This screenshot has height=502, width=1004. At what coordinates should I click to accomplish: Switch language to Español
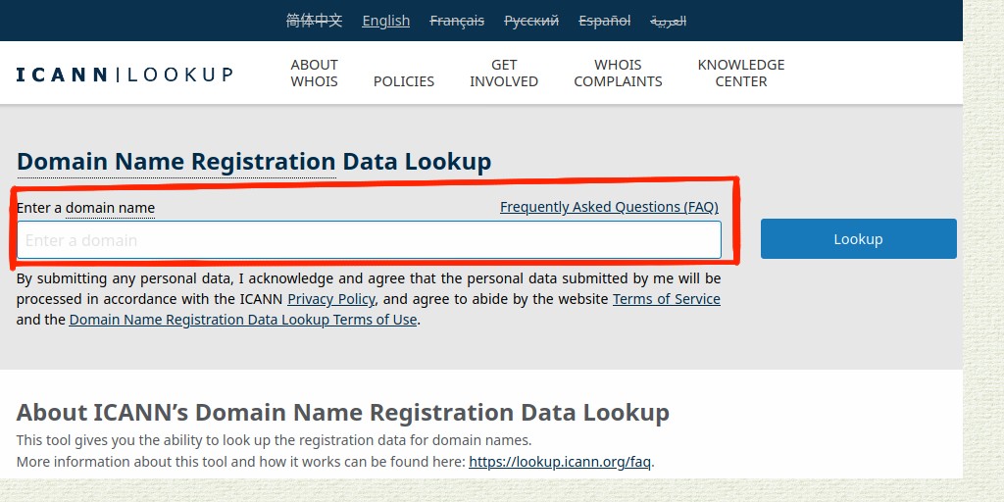(x=604, y=22)
